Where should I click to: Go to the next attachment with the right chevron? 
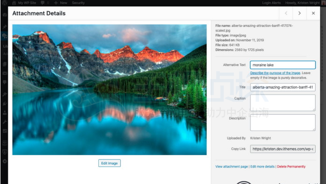tap(299, 13)
